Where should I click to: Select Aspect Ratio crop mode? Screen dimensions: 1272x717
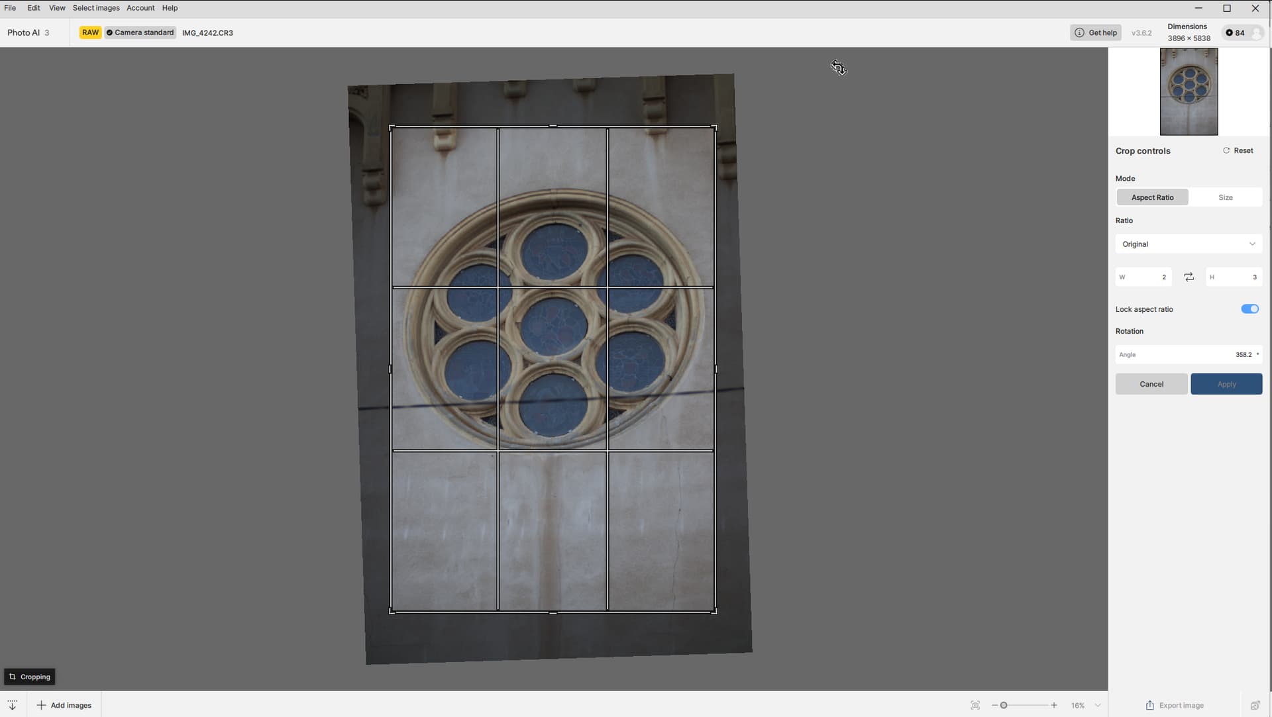(x=1152, y=197)
